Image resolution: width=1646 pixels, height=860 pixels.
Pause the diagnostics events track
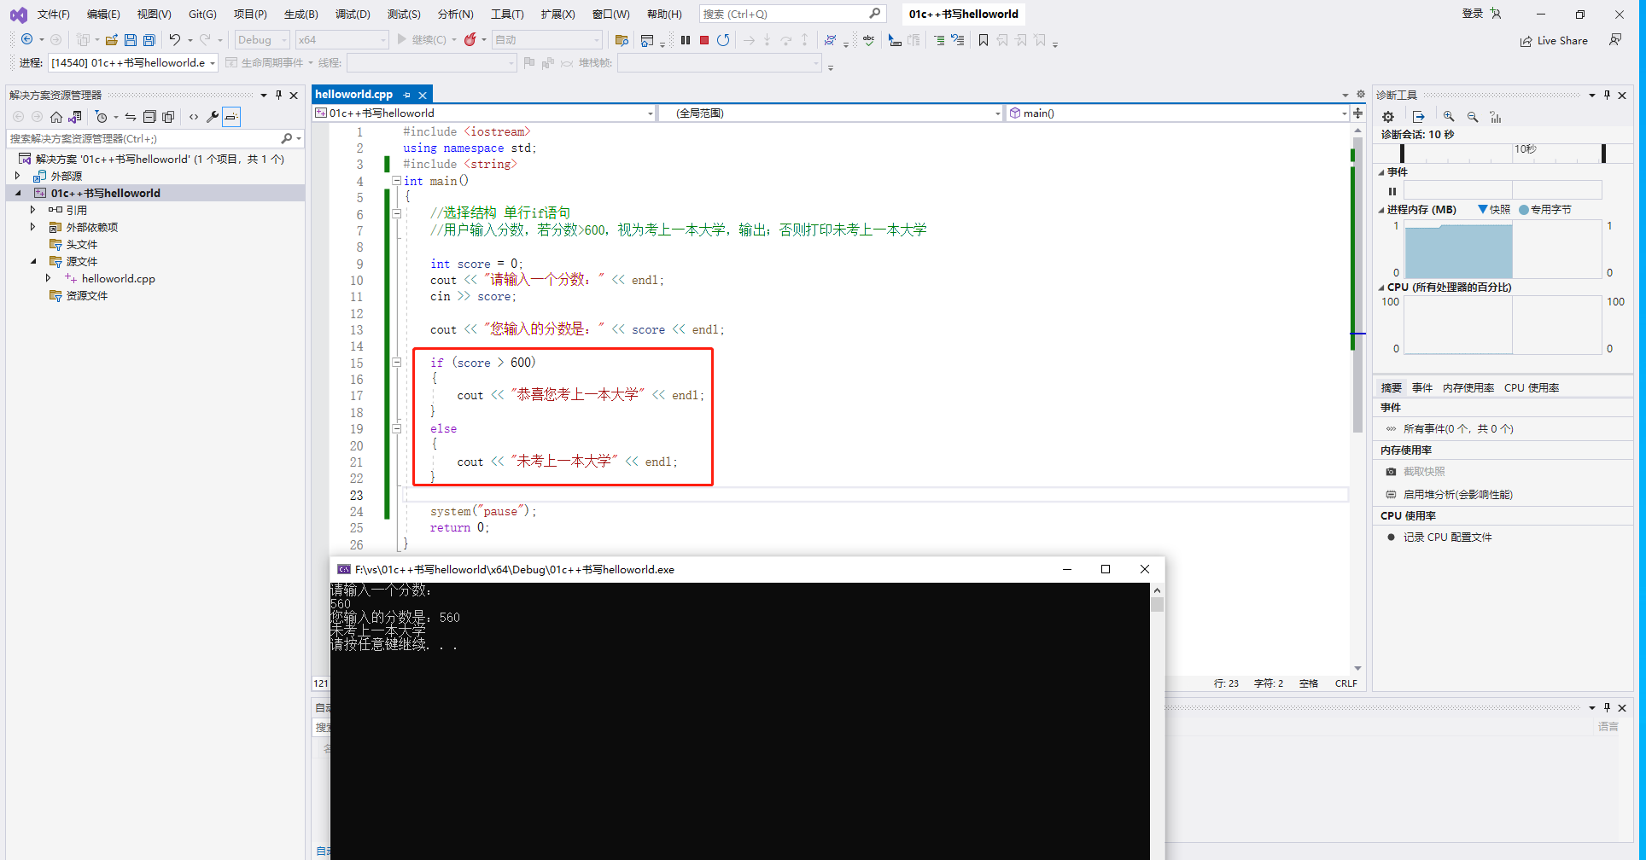pyautogui.click(x=1392, y=191)
